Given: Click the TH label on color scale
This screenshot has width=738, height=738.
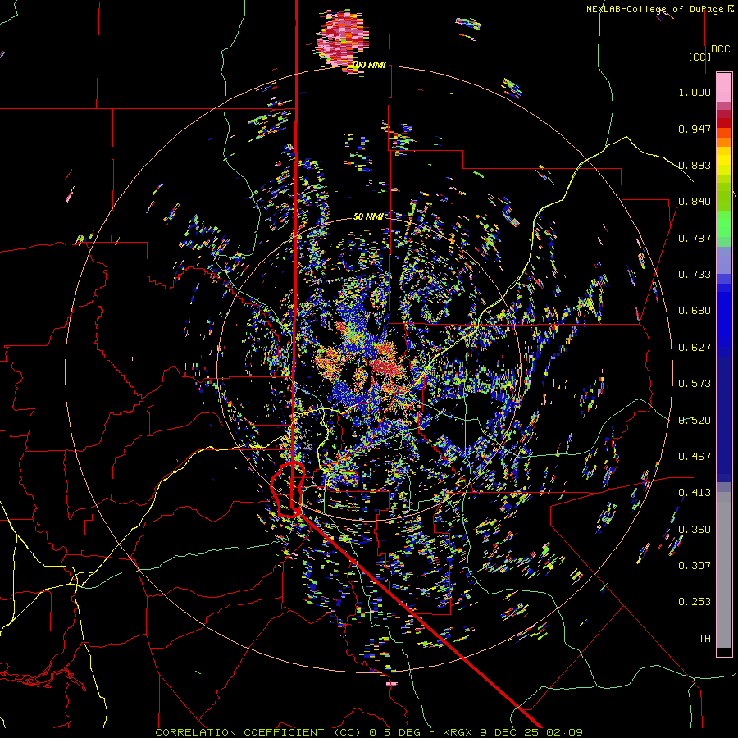Looking at the screenshot, I should click(704, 639).
